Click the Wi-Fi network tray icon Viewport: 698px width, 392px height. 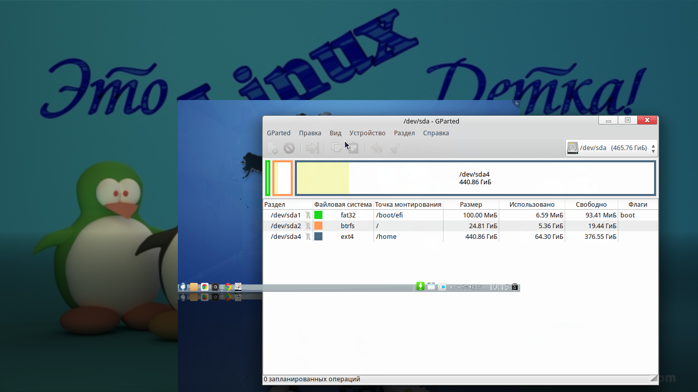[479, 287]
